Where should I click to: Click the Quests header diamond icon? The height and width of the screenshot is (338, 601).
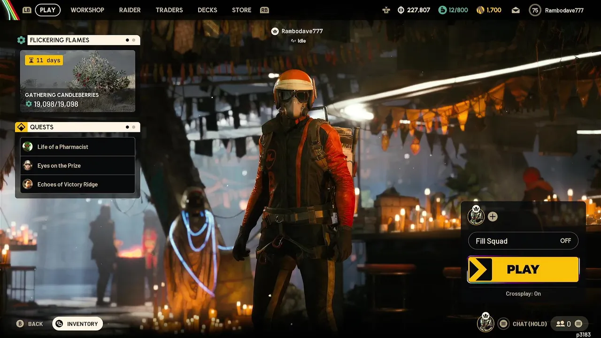click(21, 127)
